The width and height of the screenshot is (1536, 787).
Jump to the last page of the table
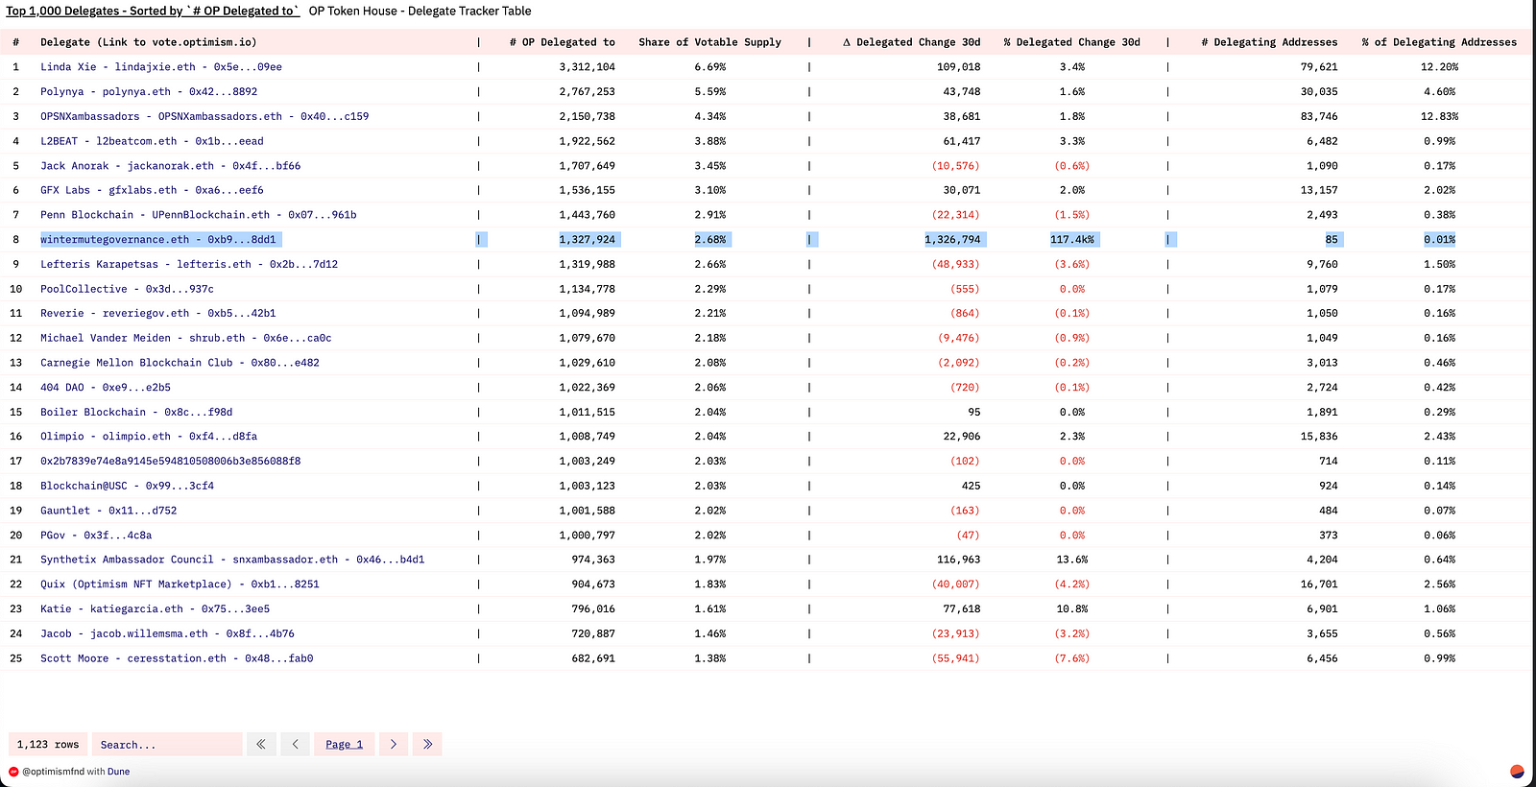coord(427,744)
